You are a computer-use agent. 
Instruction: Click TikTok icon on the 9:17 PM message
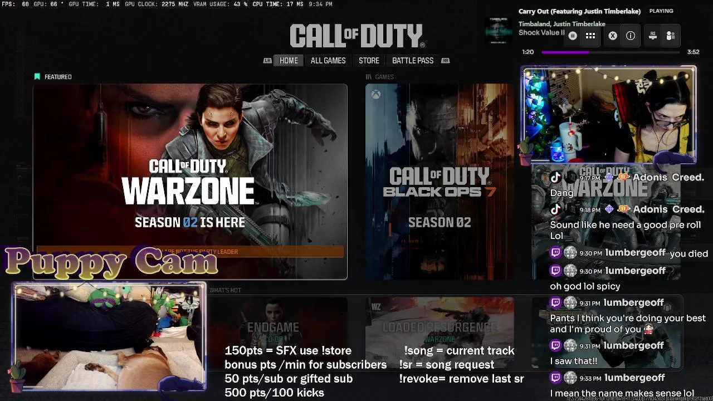(555, 178)
